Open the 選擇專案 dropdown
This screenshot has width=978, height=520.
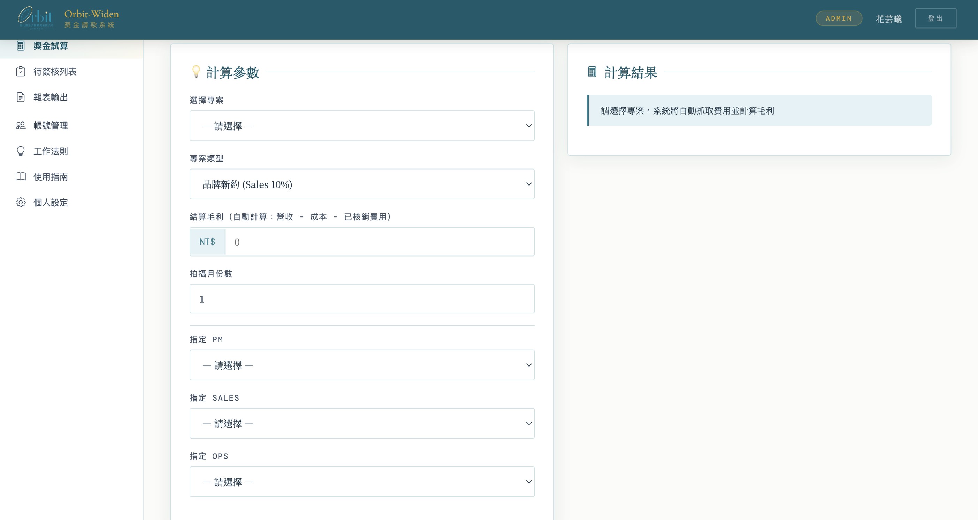(361, 126)
